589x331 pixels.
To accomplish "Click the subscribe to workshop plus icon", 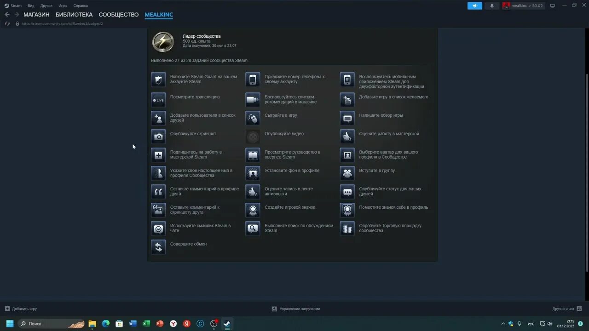I will pyautogui.click(x=158, y=155).
